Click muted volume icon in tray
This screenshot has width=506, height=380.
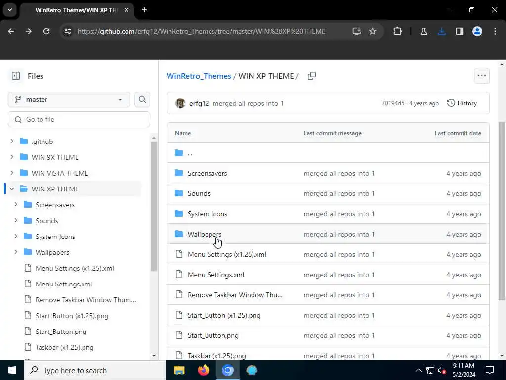(x=442, y=370)
